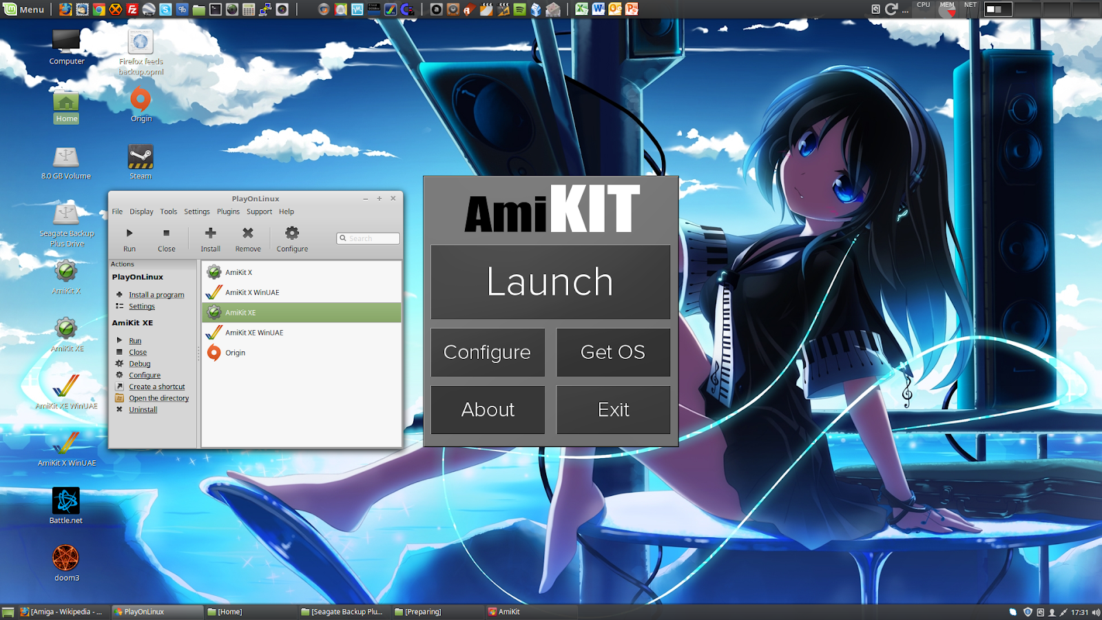Open the Terminal launcher in top panel
Image resolution: width=1102 pixels, height=620 pixels.
point(216,10)
